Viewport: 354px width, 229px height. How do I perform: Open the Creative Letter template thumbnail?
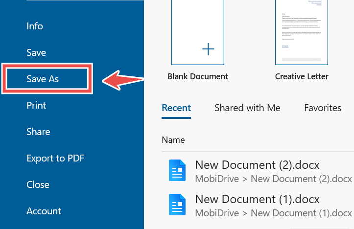click(302, 32)
